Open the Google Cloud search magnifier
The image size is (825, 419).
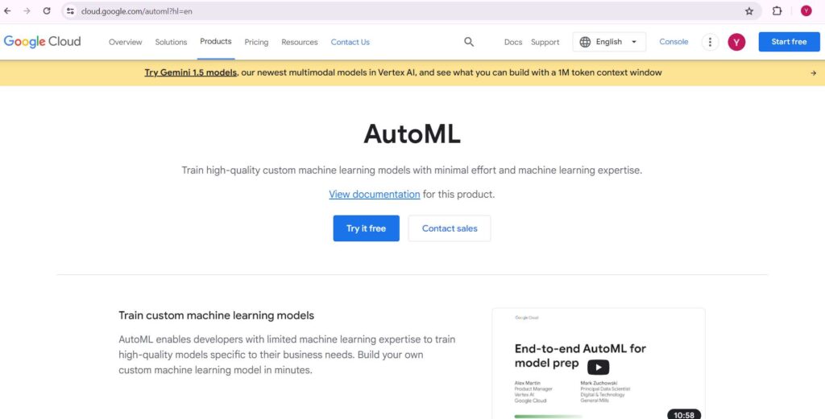(469, 42)
